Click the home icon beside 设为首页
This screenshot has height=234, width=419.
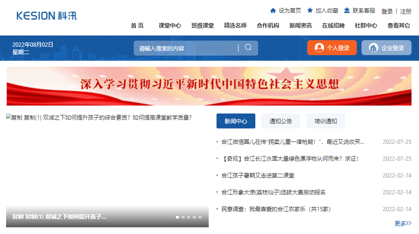tap(273, 10)
